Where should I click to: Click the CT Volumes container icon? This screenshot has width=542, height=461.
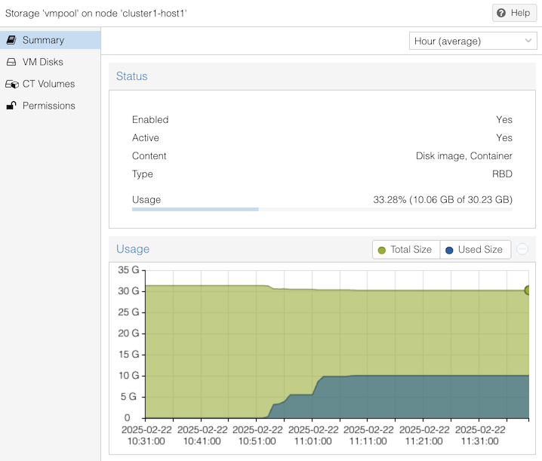coord(11,84)
